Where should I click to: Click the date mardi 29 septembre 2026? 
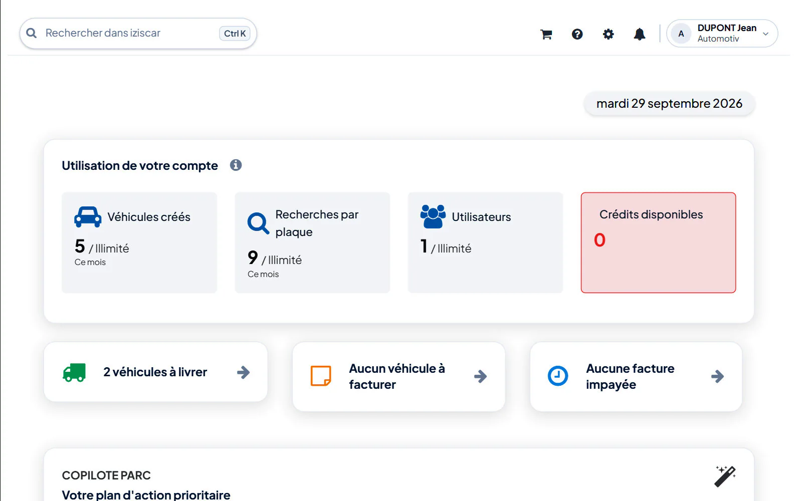(670, 104)
